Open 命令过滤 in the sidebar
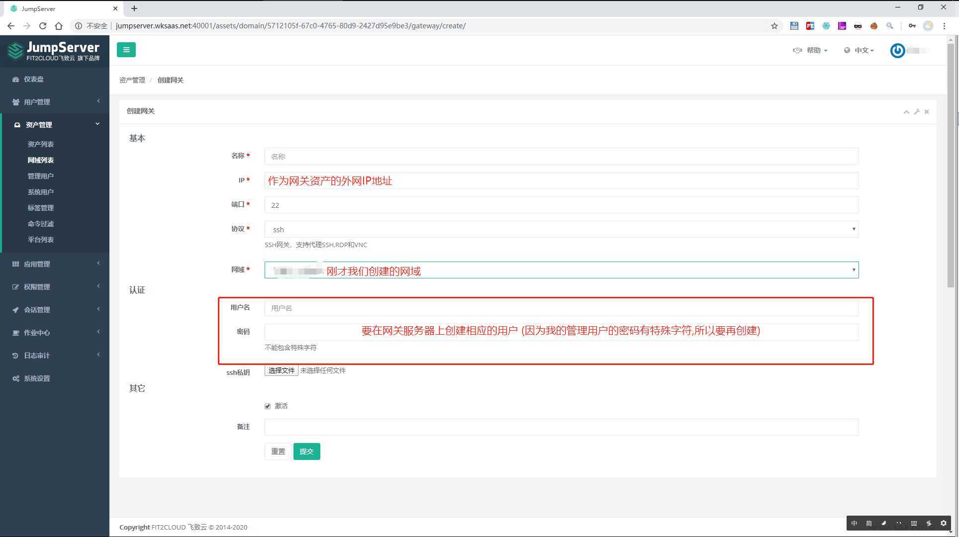This screenshot has width=959, height=537. pyautogui.click(x=41, y=224)
